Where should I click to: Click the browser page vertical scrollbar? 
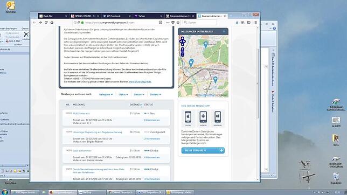(258, 83)
